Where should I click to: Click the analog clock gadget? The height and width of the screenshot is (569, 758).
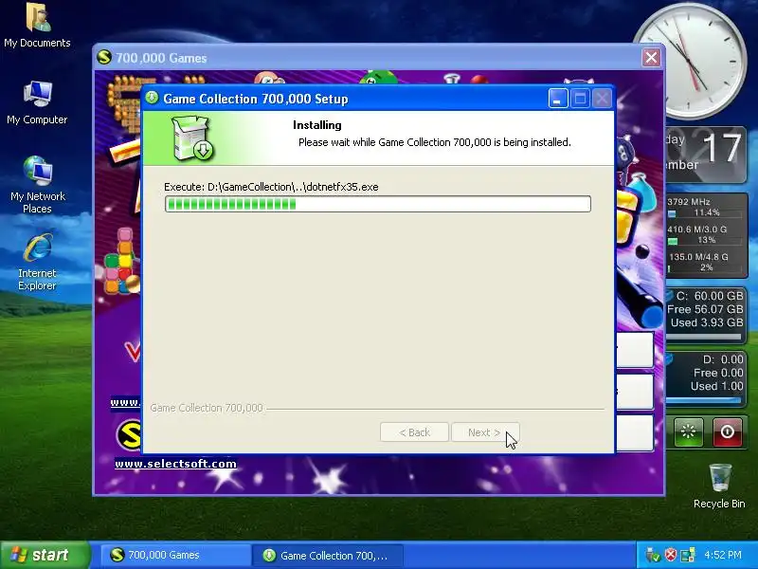point(691,61)
